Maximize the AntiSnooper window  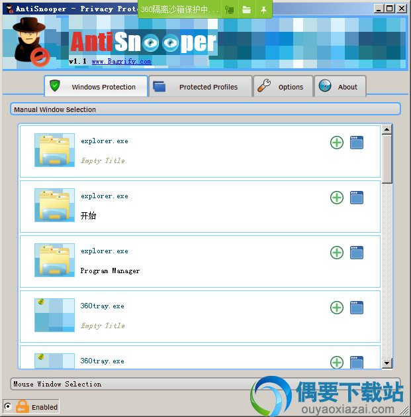(390, 9)
